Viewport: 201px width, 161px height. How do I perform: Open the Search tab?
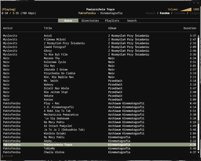(132, 21)
